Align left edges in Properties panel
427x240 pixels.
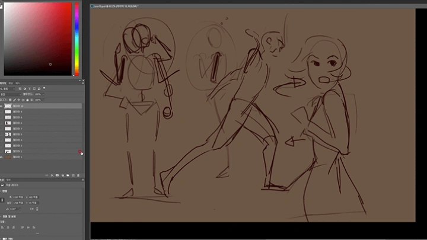2,227
